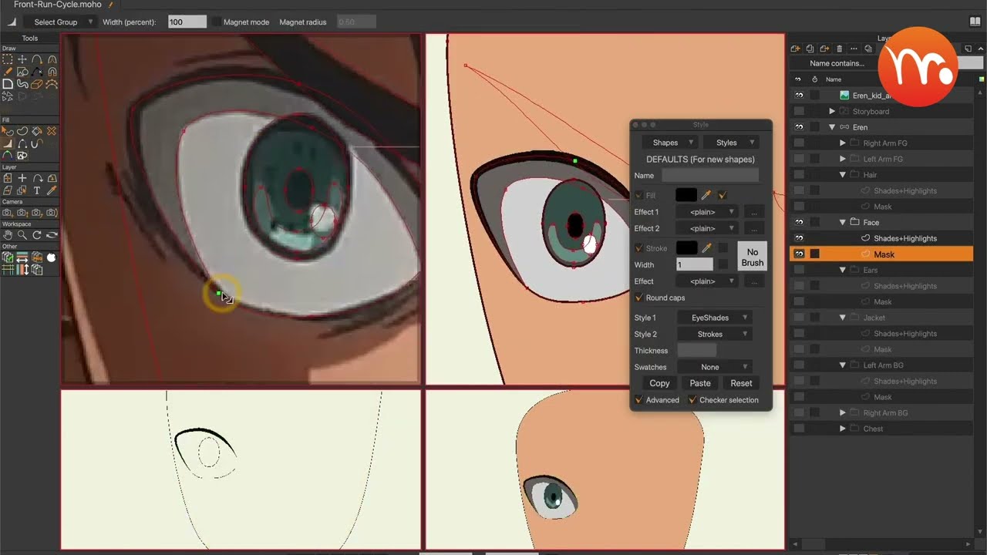
Task: Open the Style 1 EyeShades dropdown
Action: (x=715, y=318)
